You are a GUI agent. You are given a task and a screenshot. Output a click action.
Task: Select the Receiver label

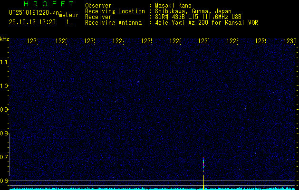(x=98, y=17)
